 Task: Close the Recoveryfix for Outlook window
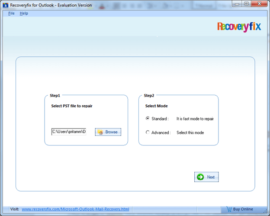tap(259, 3)
